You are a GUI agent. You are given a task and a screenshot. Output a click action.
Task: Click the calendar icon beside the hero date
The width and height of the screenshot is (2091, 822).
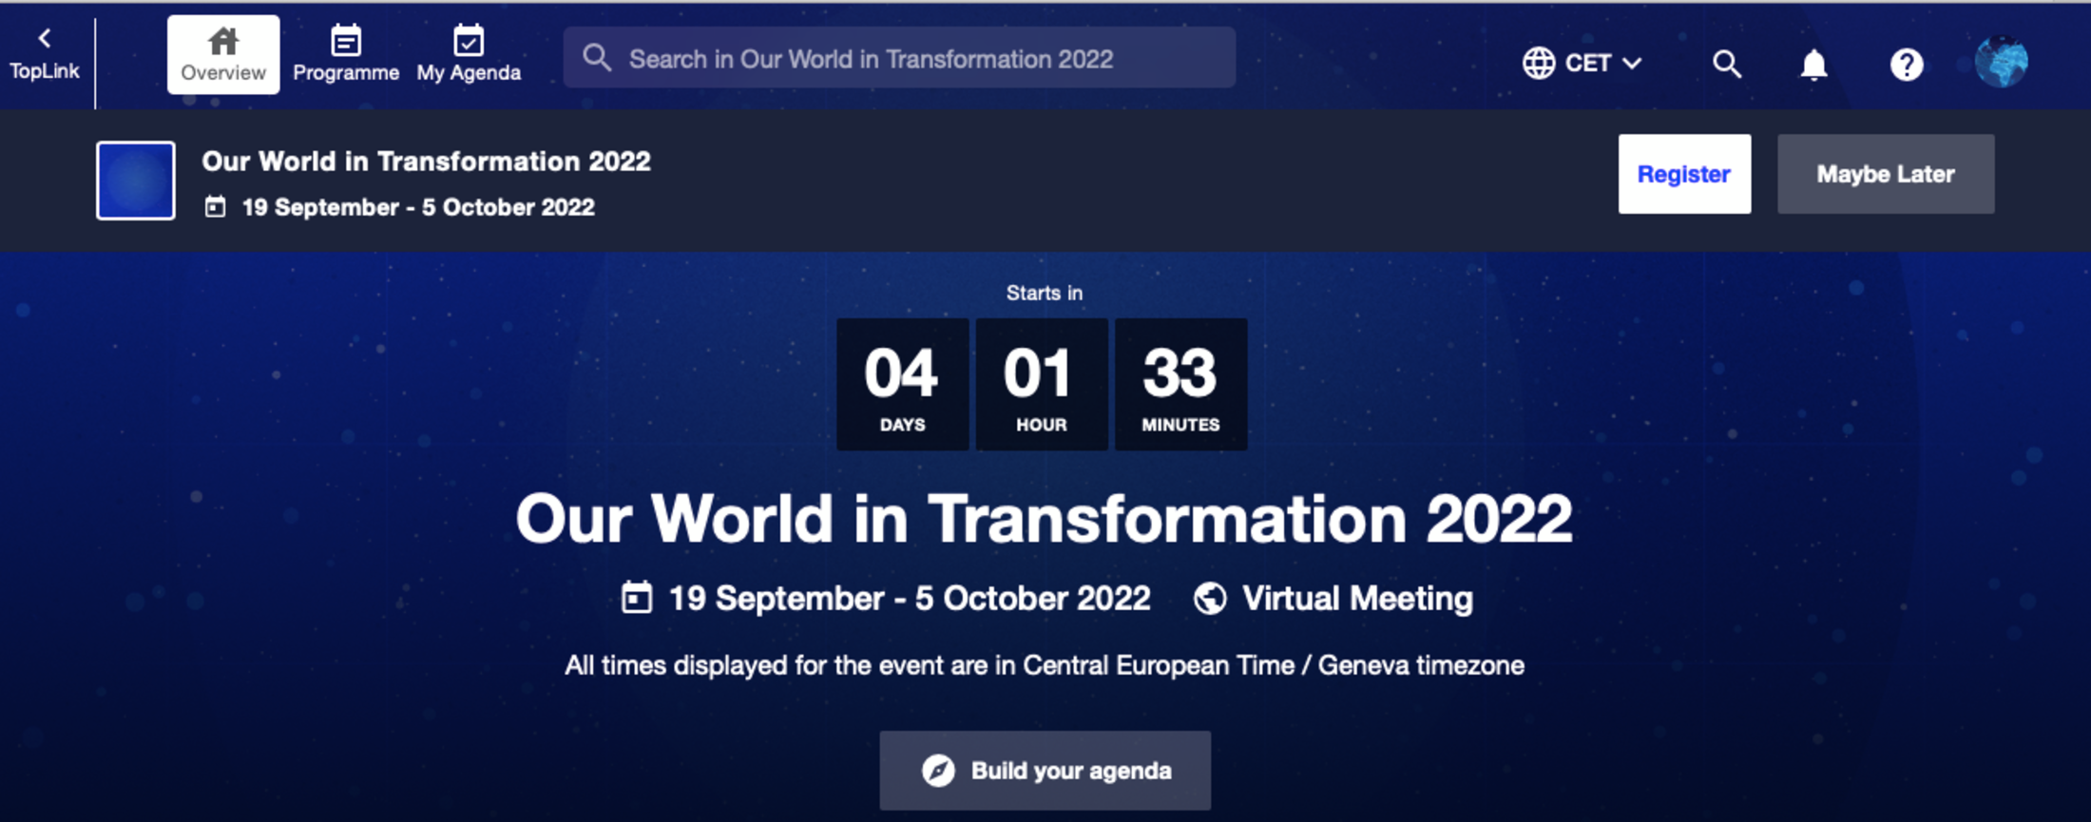coord(636,599)
